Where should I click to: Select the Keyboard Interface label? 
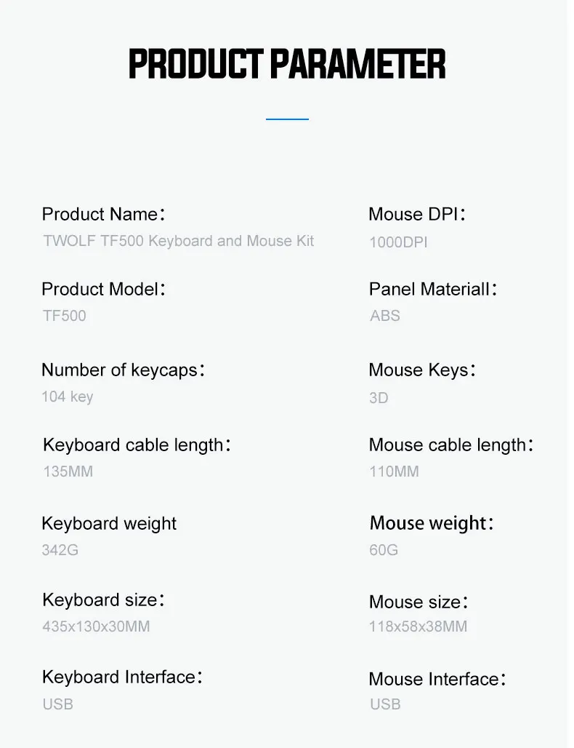tap(122, 677)
